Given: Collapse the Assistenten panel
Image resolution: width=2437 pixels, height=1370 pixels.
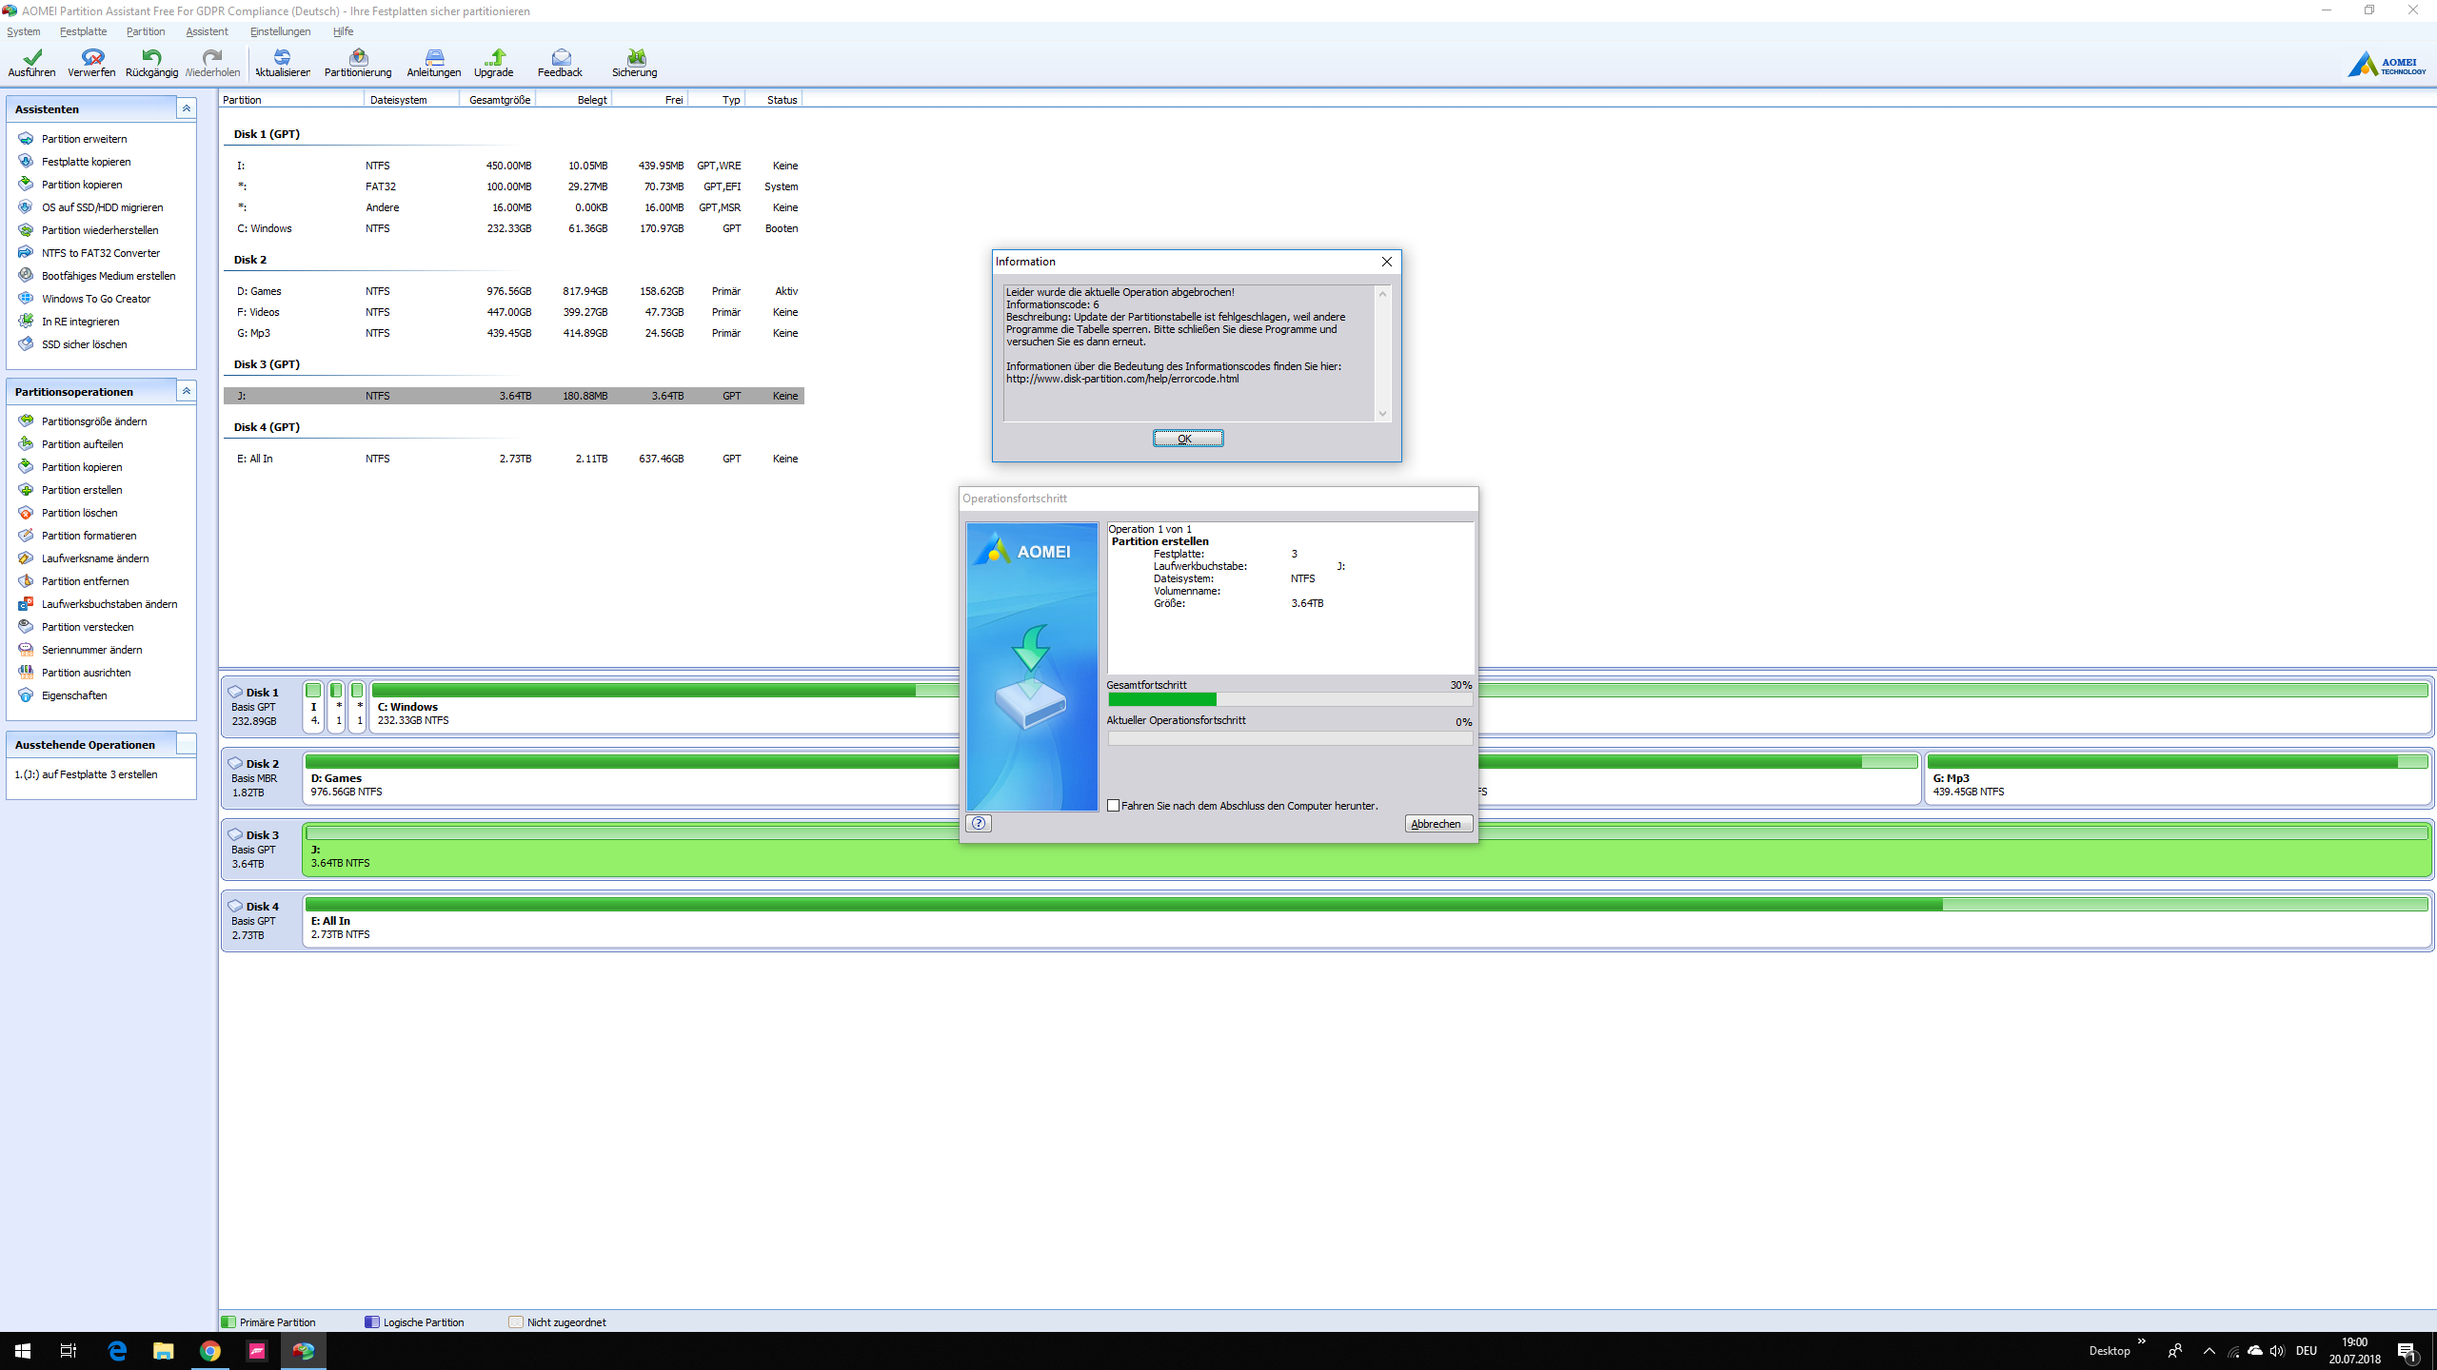Looking at the screenshot, I should 187,108.
